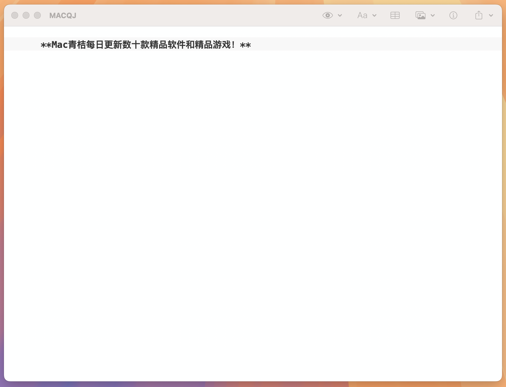Viewport: 506px width, 387px height.
Task: Toggle markdown preview with the eye icon
Action: click(327, 15)
